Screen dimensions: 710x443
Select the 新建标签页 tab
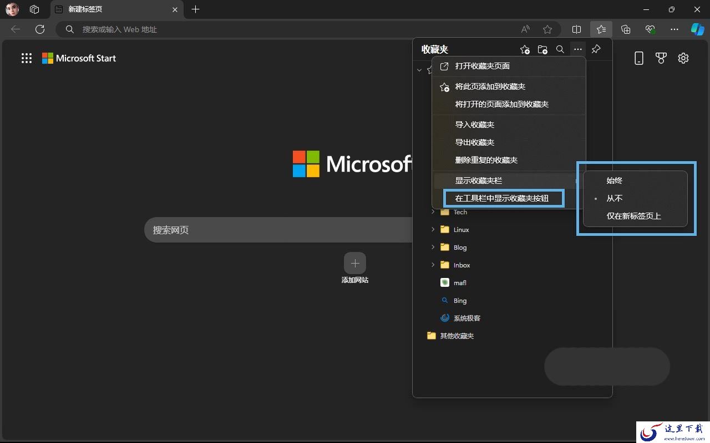(x=117, y=9)
